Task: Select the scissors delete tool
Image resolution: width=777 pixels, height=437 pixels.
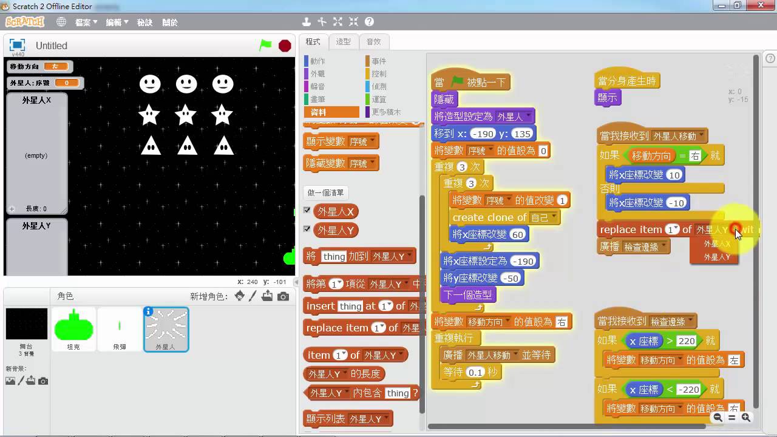Action: click(x=322, y=22)
